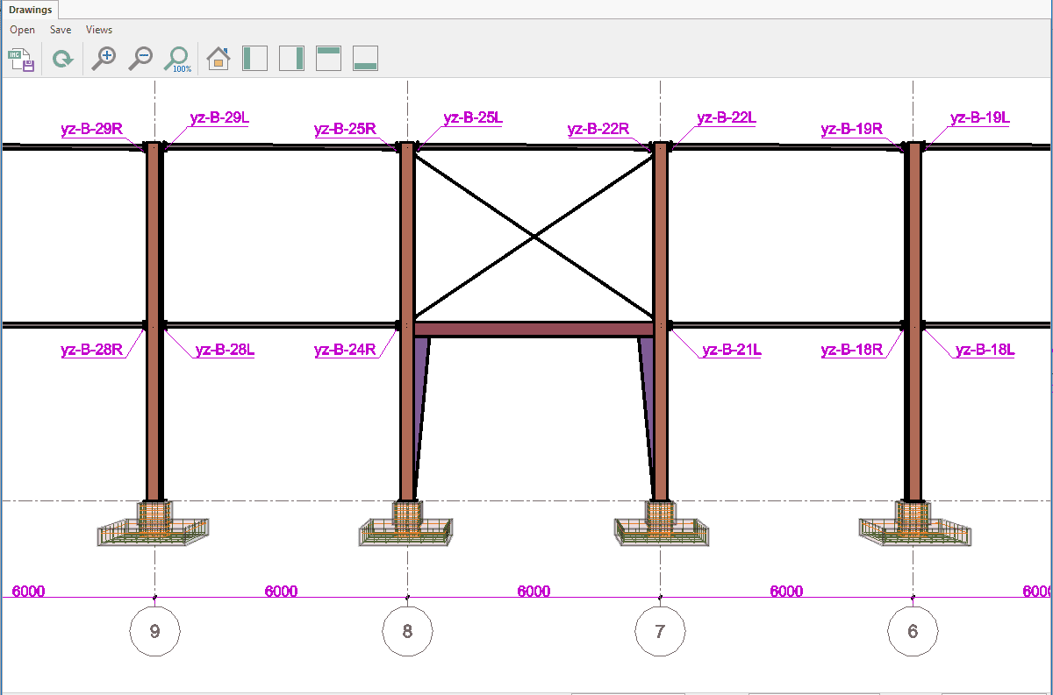The width and height of the screenshot is (1053, 695).
Task: Click grid axis bubble 6
Action: 913,630
